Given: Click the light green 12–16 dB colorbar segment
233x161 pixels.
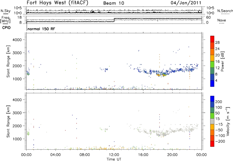Looking at the screenshot, I should pos(212,64).
